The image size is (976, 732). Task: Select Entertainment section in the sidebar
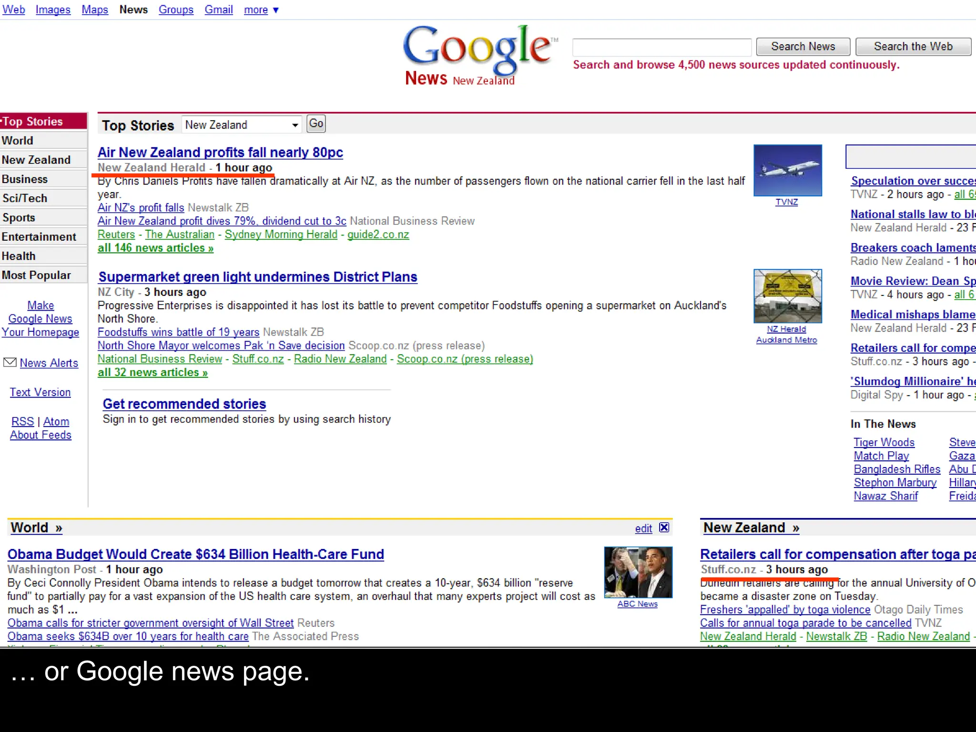[43, 237]
